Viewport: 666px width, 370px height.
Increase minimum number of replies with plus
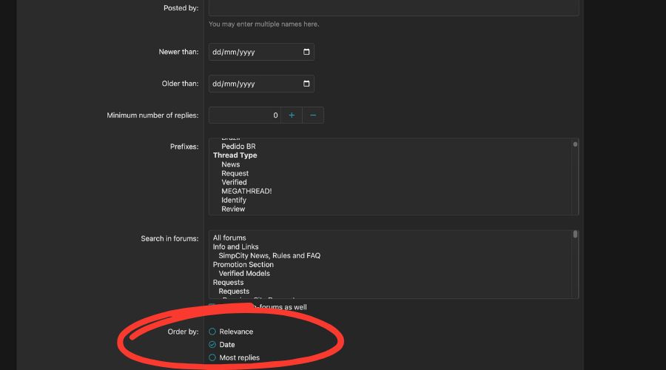[292, 115]
